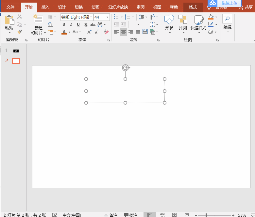Open text direction options
The image size is (255, 217).
152,17
